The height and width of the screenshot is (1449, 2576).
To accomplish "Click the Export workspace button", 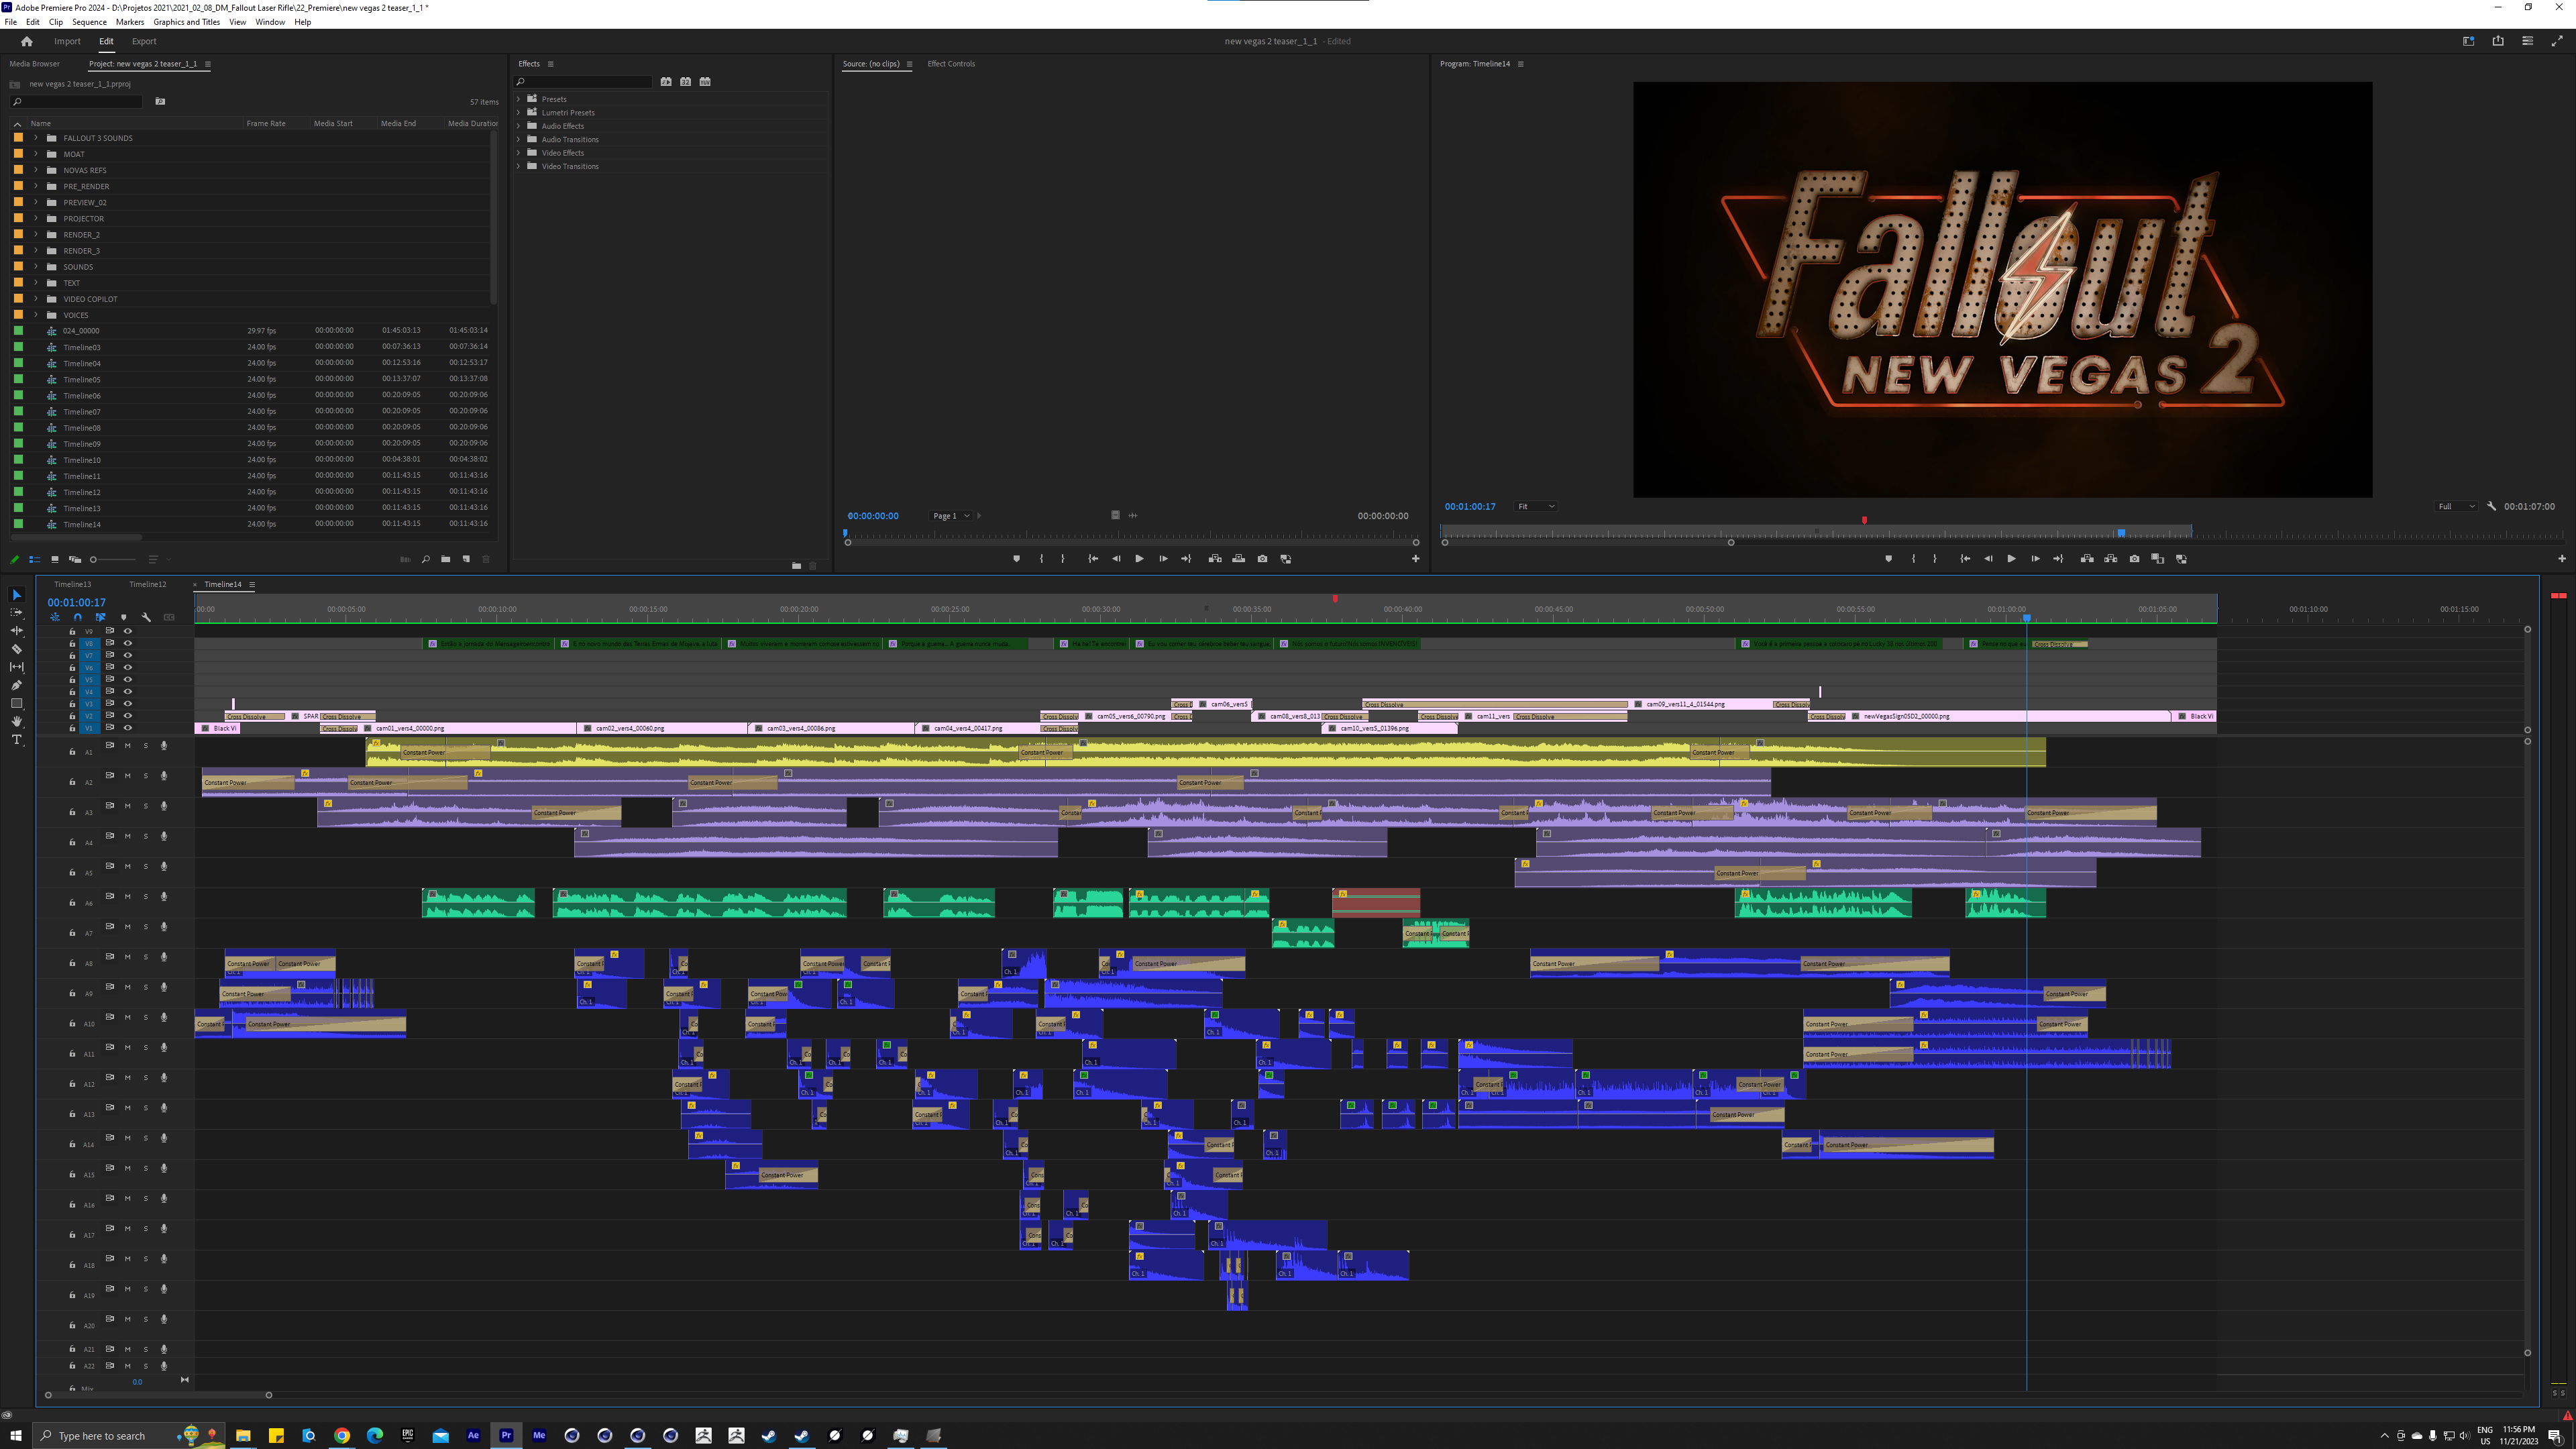I will click(144, 41).
